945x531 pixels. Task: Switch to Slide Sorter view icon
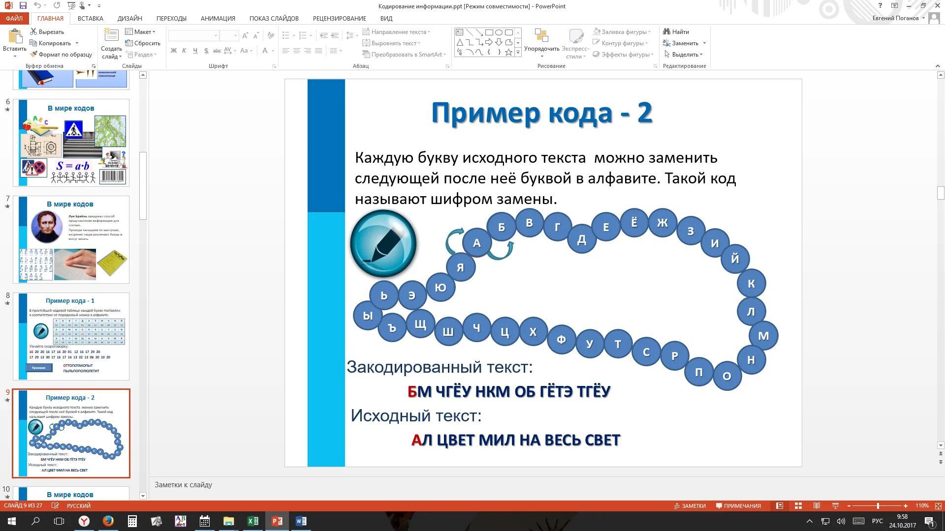coord(798,506)
